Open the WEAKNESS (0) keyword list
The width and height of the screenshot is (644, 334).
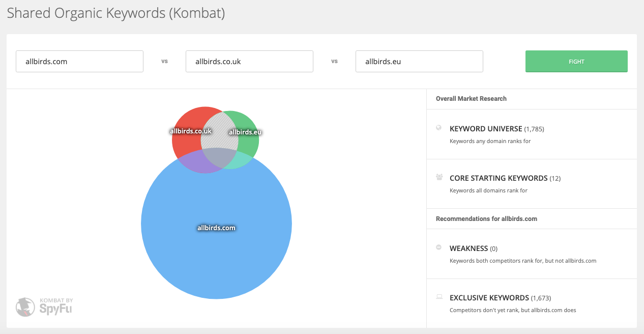474,248
